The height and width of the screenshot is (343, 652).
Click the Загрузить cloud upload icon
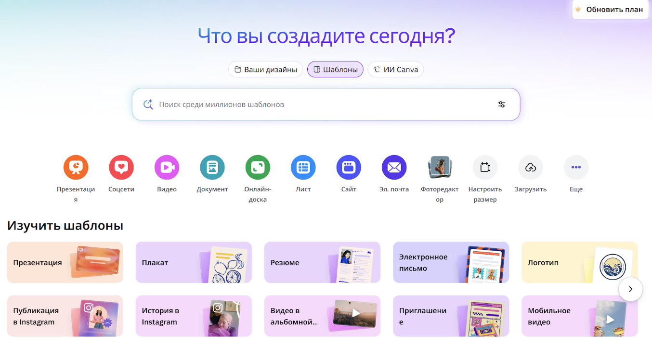531,167
